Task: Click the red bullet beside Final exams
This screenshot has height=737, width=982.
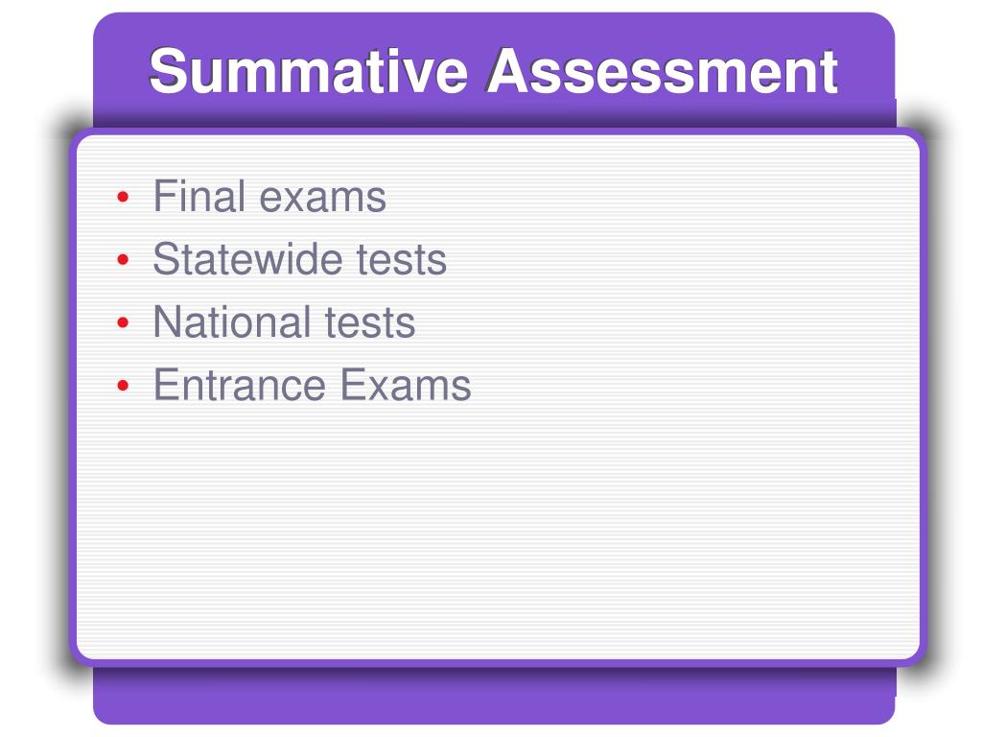Action: click(123, 198)
